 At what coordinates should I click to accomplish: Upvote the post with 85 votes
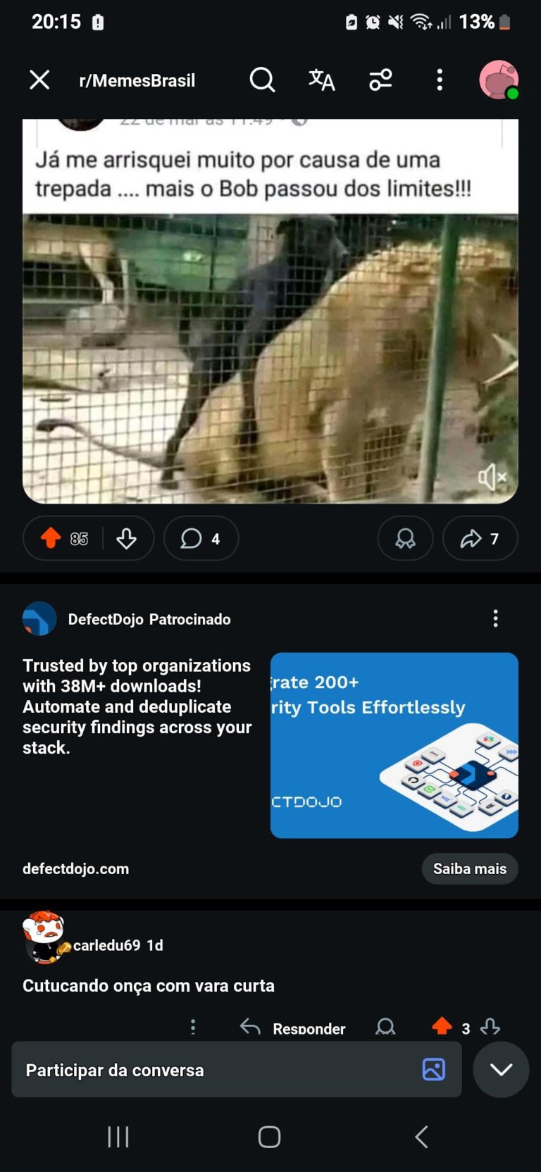pos(51,538)
